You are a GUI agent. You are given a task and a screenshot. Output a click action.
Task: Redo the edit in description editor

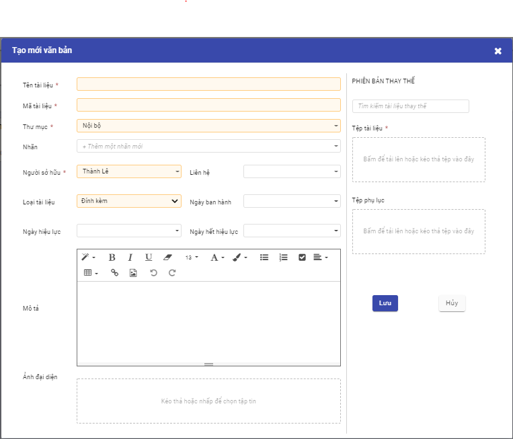pyautogui.click(x=172, y=273)
